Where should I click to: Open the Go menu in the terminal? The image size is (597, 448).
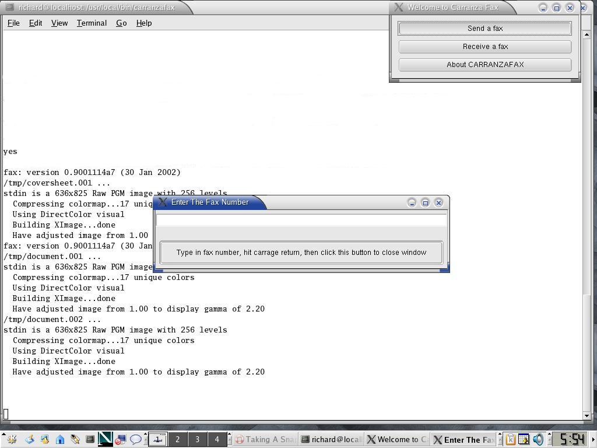121,23
